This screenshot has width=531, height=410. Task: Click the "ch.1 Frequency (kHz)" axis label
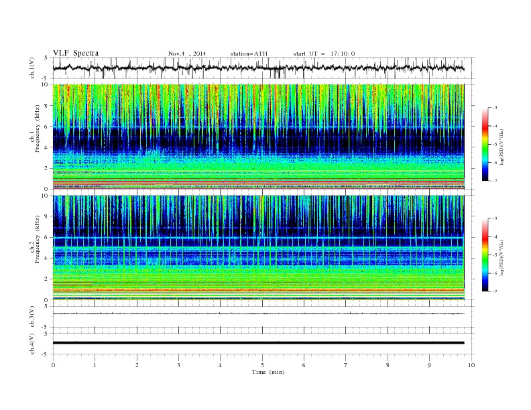(35, 129)
